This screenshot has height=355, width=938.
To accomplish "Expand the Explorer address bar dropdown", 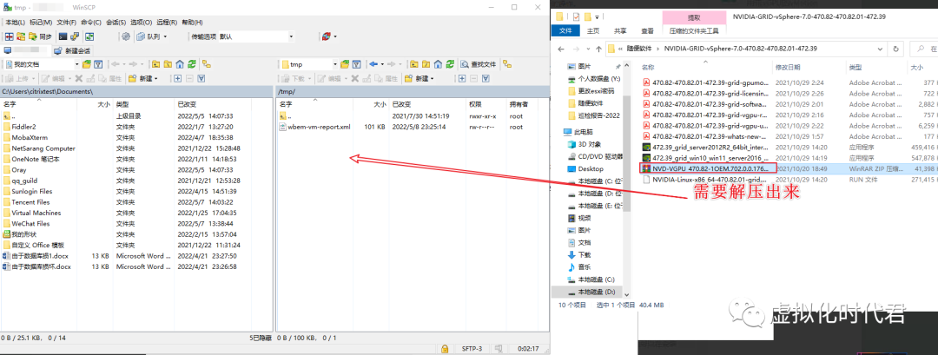I will pos(882,49).
